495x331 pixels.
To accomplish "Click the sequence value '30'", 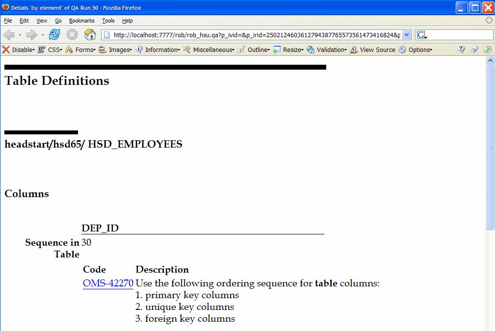I will pos(86,242).
